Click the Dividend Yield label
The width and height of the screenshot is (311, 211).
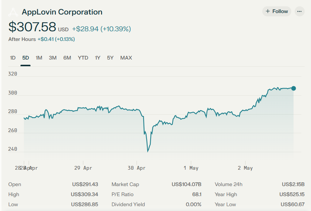tap(128, 204)
